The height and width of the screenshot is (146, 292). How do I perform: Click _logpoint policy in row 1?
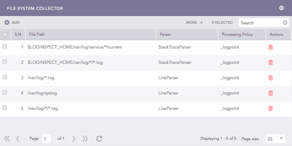point(230,47)
